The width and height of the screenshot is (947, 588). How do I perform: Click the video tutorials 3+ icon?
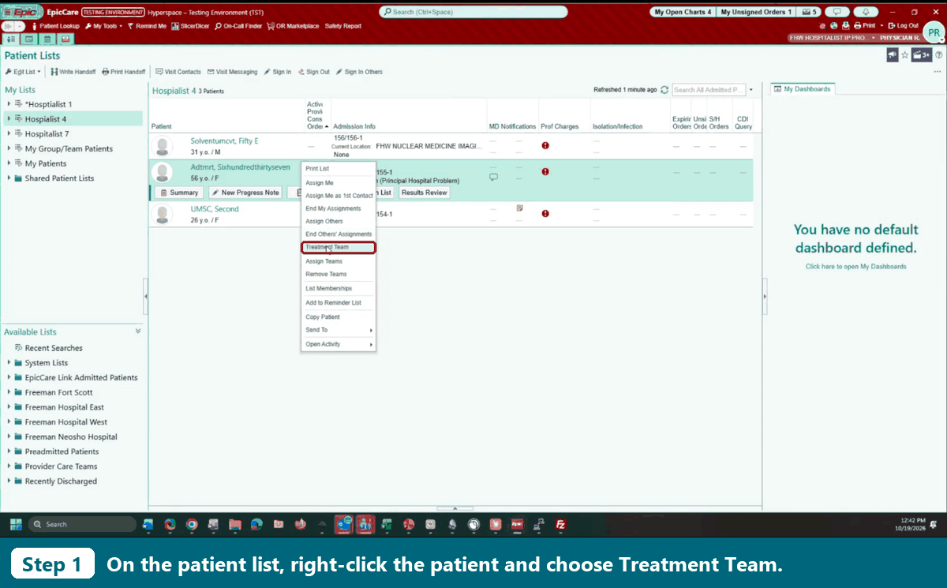point(921,55)
